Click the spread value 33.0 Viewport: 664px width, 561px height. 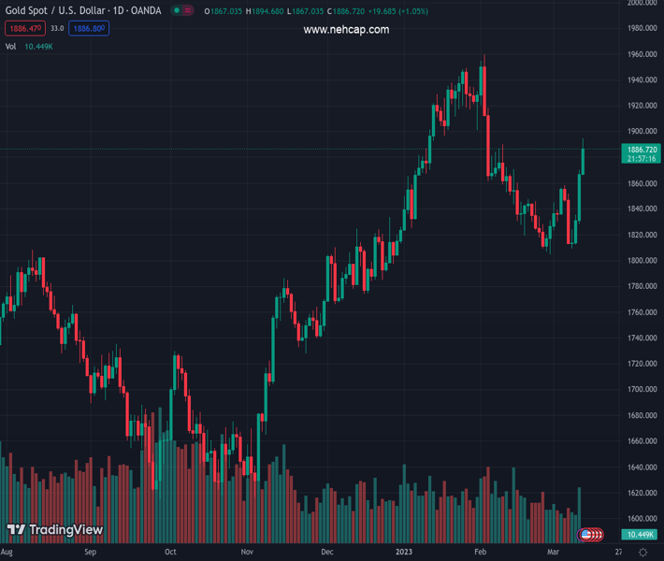point(57,29)
